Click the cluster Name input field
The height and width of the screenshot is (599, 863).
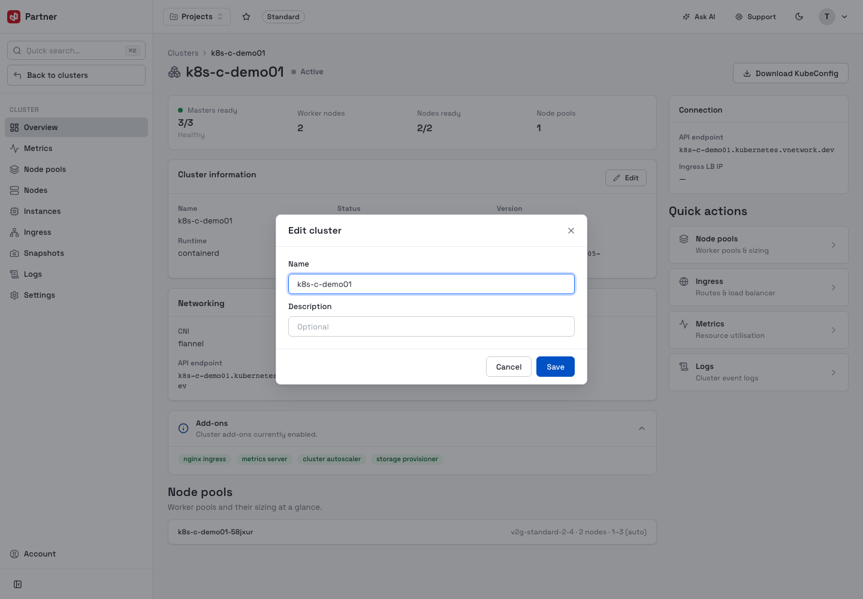pyautogui.click(x=431, y=284)
